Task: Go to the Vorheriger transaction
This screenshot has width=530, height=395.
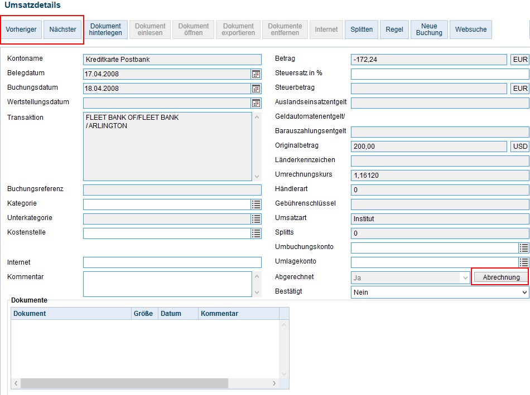Action: click(x=21, y=30)
